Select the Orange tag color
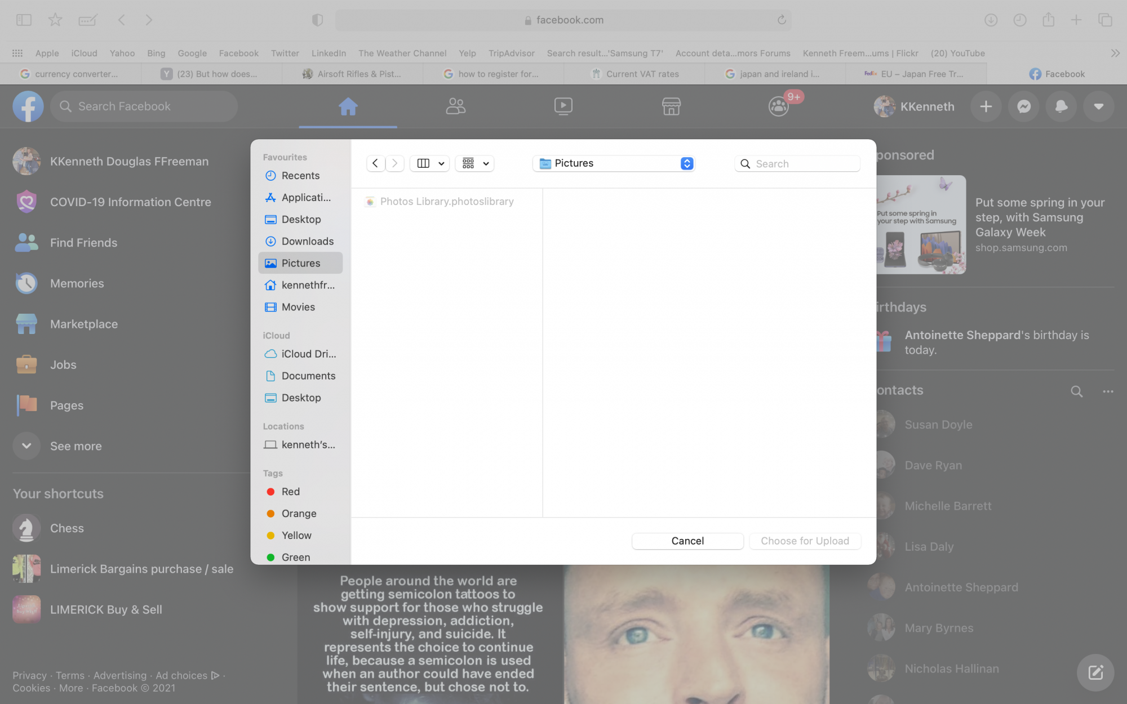The width and height of the screenshot is (1127, 704). pos(299,514)
